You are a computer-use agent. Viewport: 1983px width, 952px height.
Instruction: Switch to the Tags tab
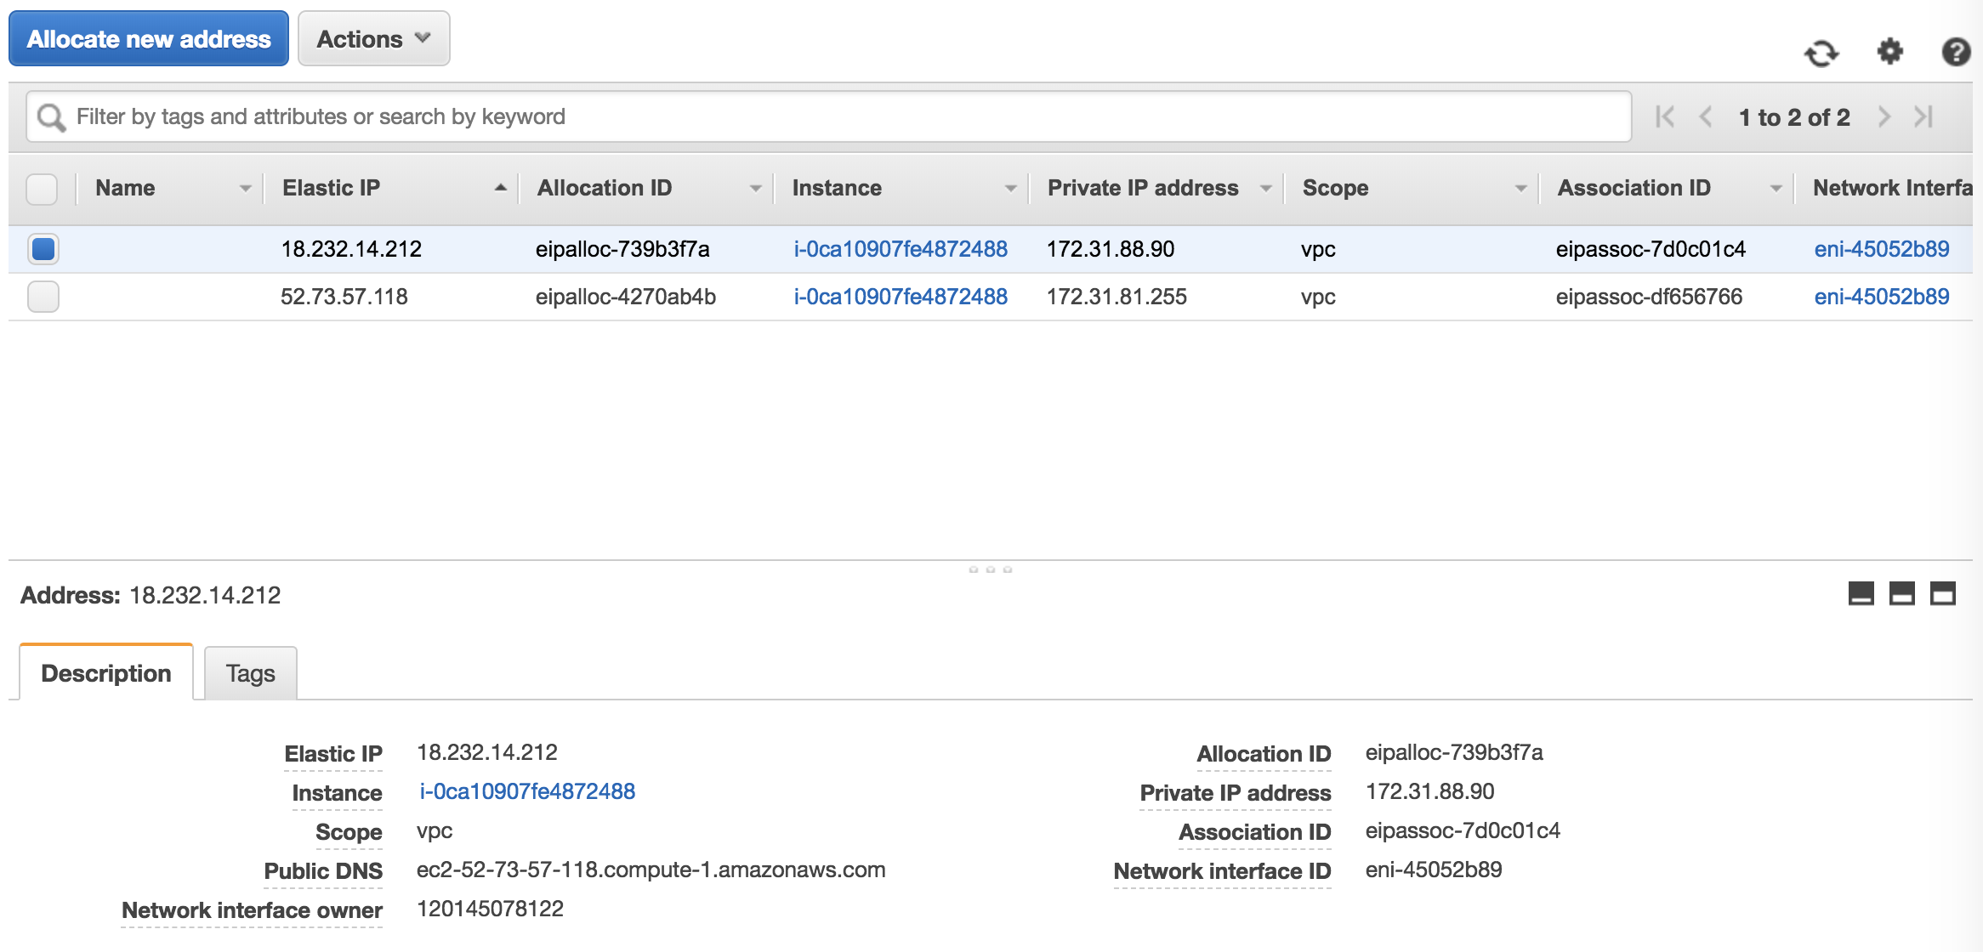click(250, 673)
